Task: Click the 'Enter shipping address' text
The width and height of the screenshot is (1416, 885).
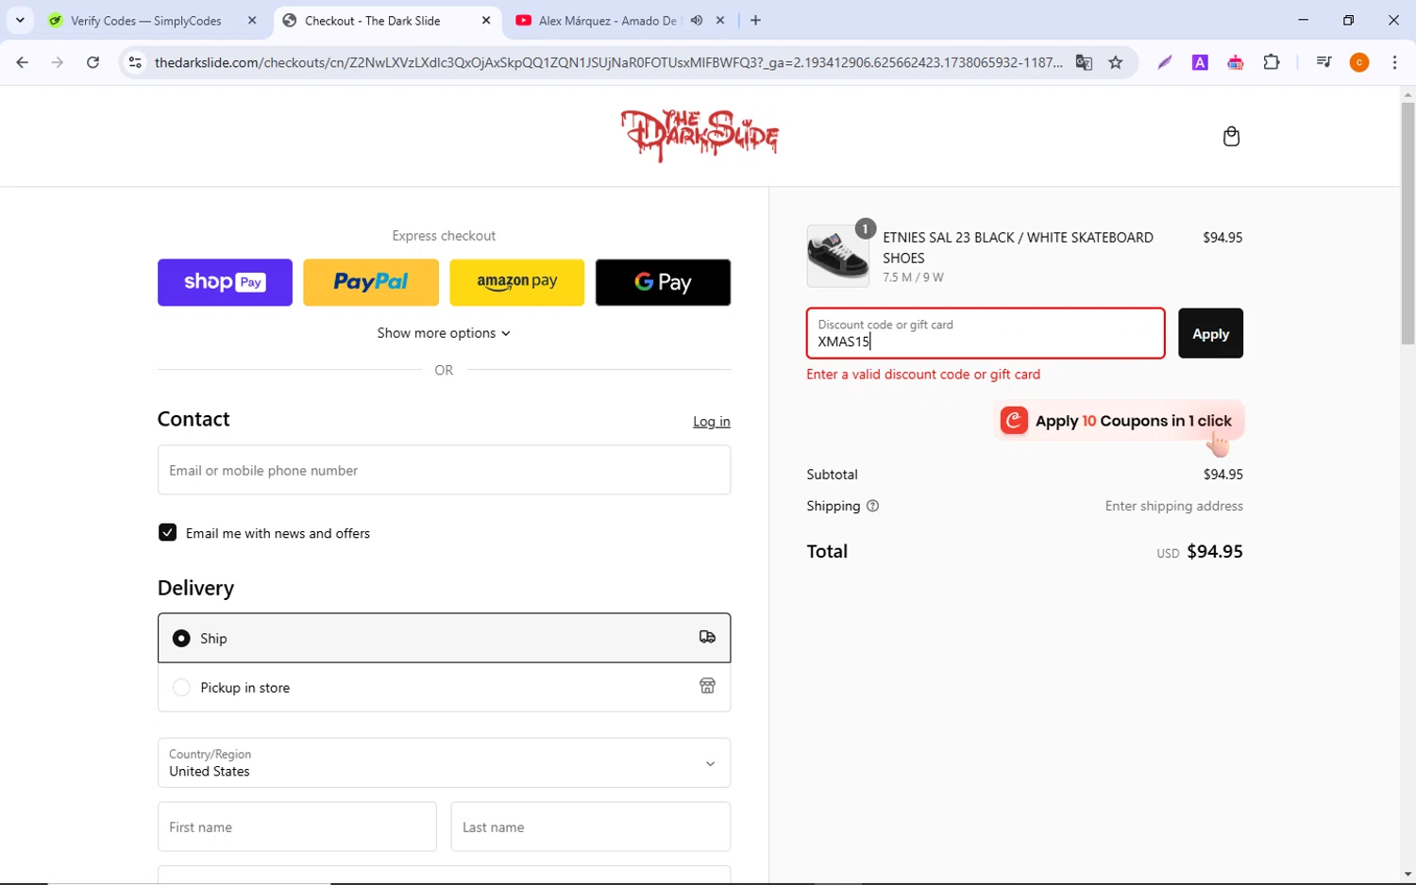Action: 1173,506
